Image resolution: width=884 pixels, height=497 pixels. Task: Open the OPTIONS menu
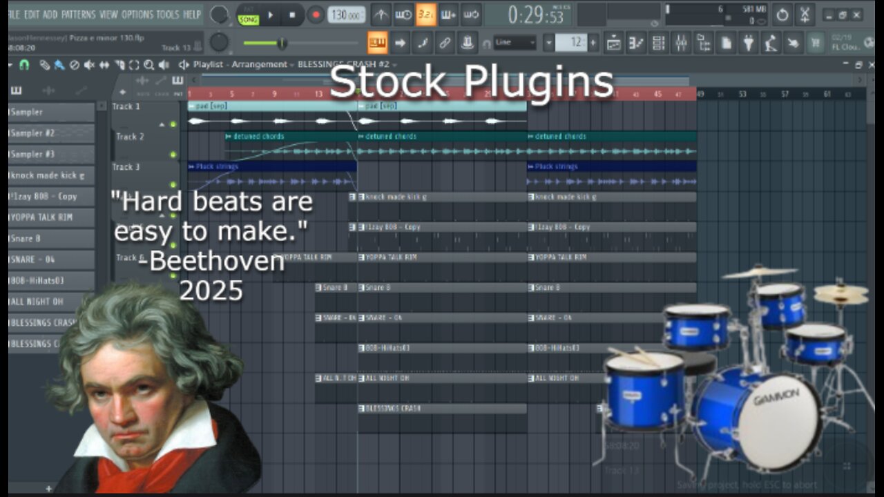tap(137, 14)
